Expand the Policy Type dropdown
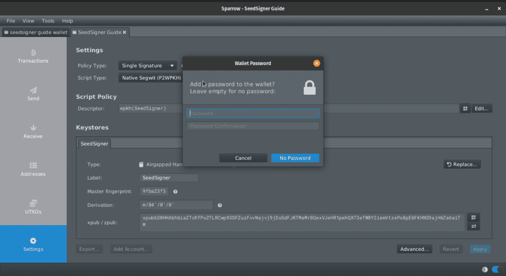The image size is (506, 276). (x=147, y=66)
